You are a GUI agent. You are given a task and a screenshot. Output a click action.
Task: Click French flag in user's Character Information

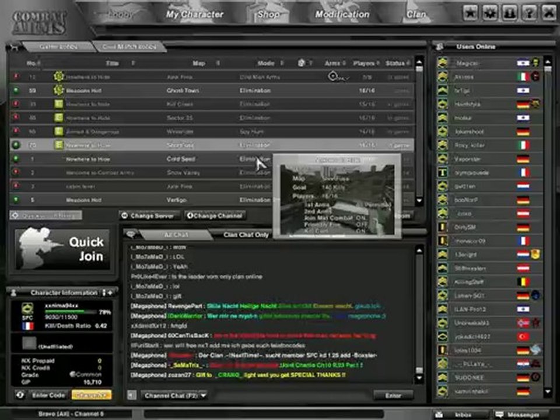coord(27,326)
